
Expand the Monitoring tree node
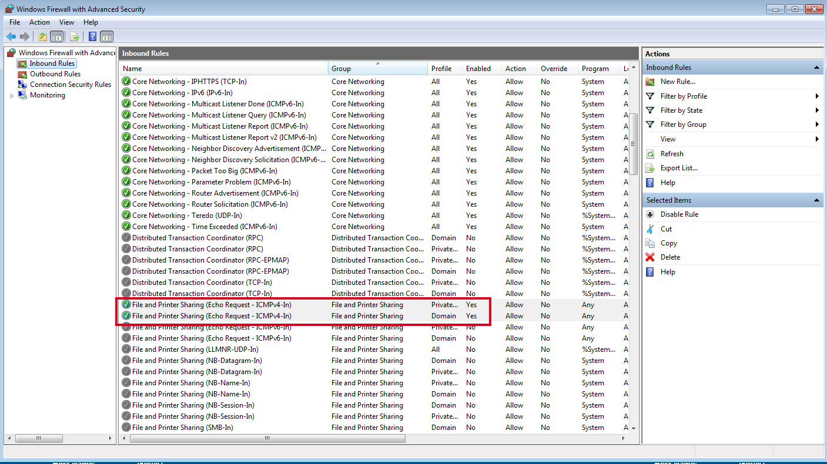tap(11, 95)
